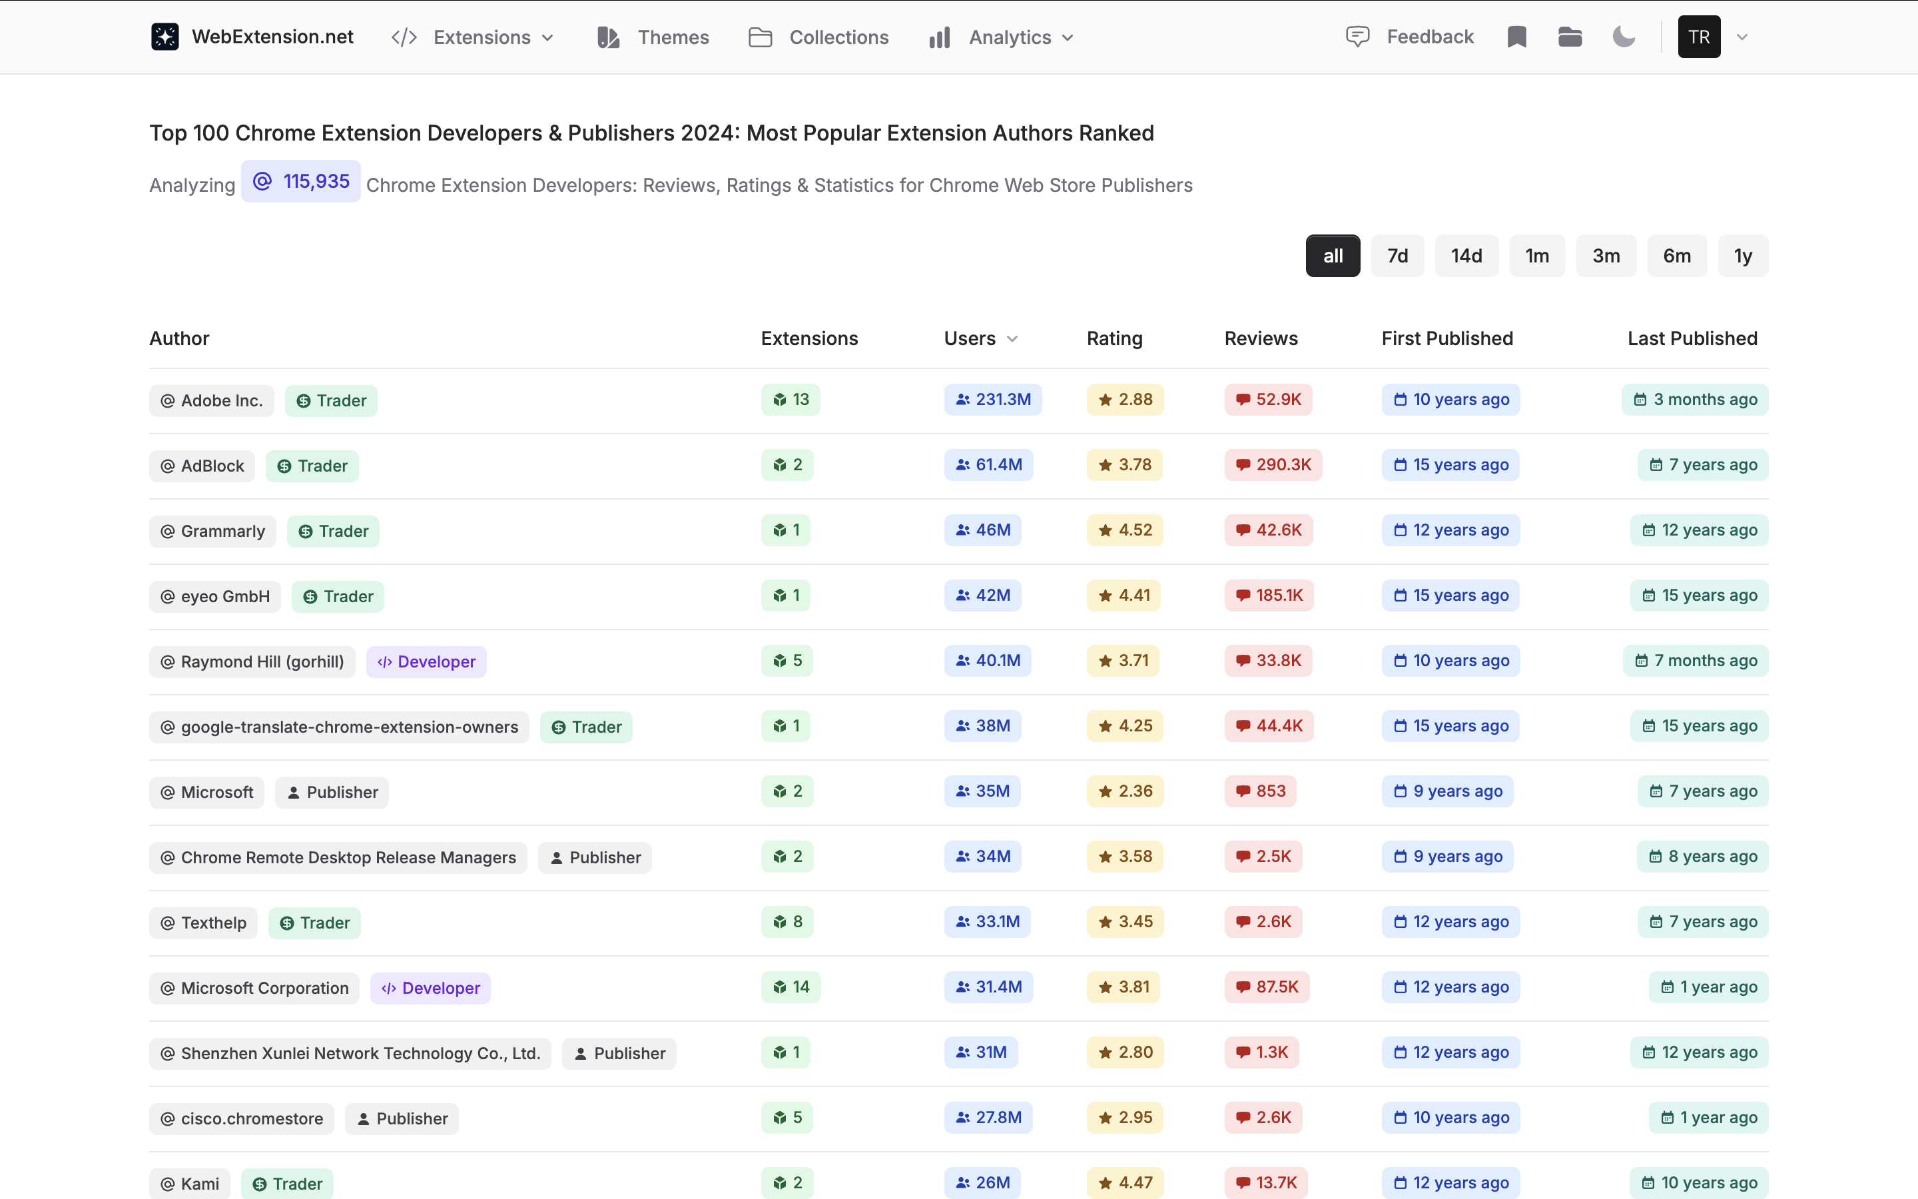The width and height of the screenshot is (1918, 1199).
Task: Click Developer badge next to Microsoft Corporation
Action: pos(430,988)
